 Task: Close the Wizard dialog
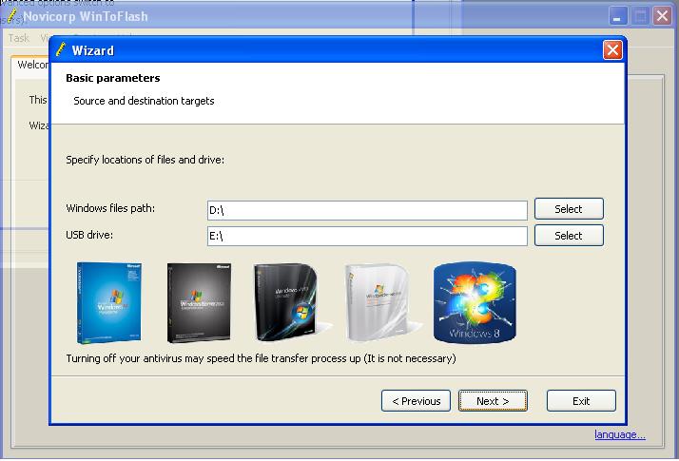[612, 50]
